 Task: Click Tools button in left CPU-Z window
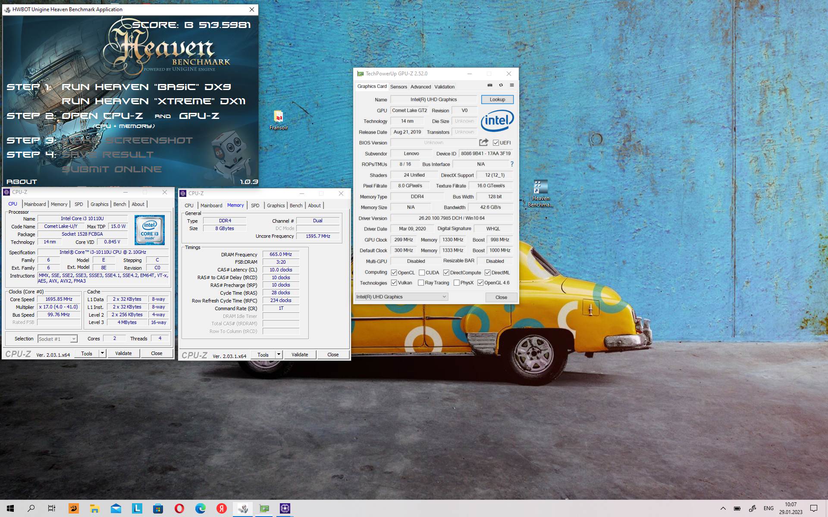click(x=87, y=353)
